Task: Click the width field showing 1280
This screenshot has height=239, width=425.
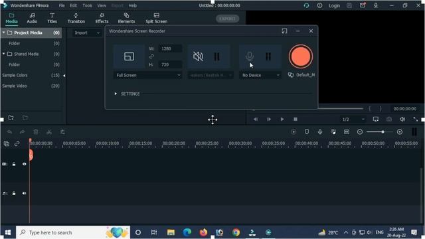Action: point(170,48)
